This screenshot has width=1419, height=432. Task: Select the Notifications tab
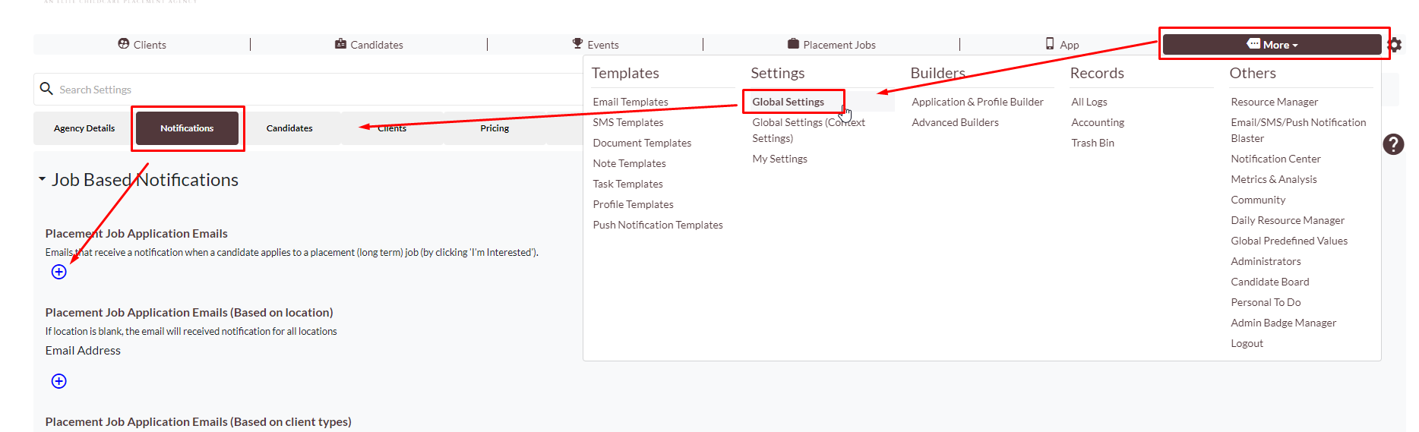click(x=187, y=128)
